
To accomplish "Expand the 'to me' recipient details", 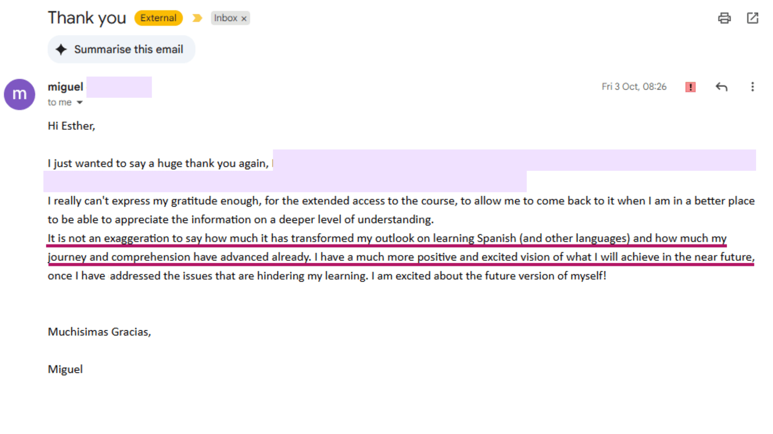I will pyautogui.click(x=79, y=102).
